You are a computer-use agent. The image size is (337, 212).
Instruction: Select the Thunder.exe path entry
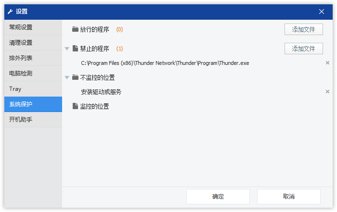[x=165, y=63]
